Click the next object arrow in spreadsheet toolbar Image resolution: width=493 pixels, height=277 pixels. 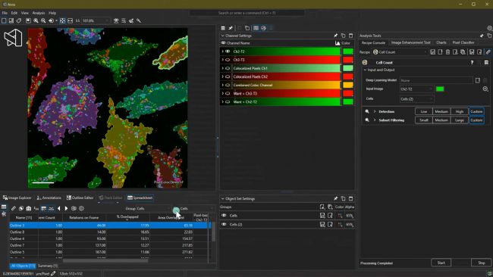coord(66,208)
